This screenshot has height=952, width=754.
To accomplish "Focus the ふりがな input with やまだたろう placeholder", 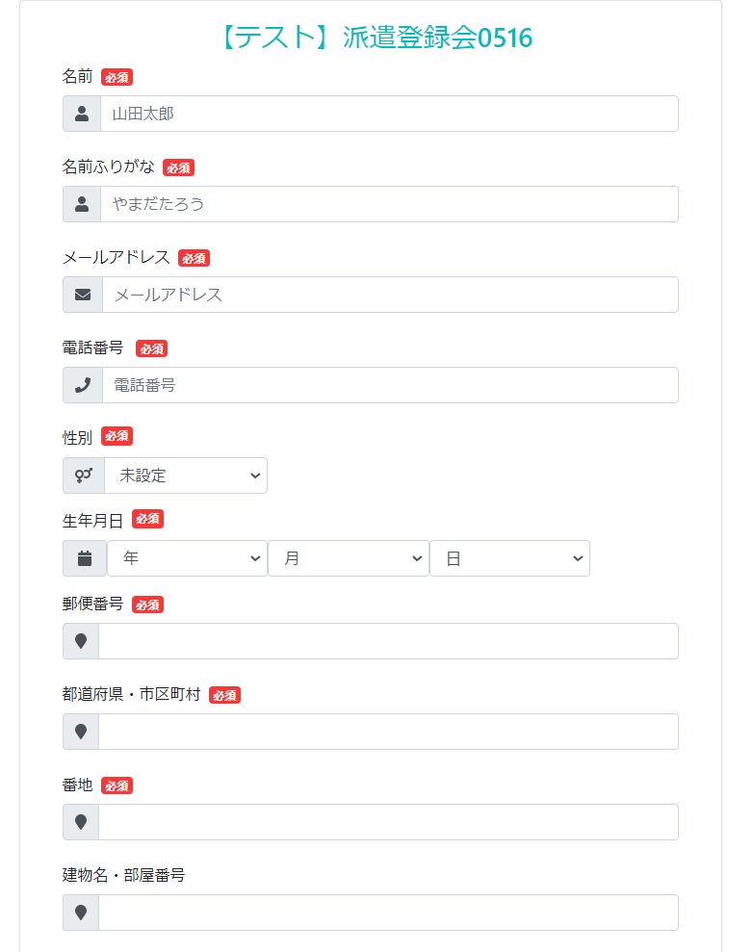I will [x=389, y=204].
